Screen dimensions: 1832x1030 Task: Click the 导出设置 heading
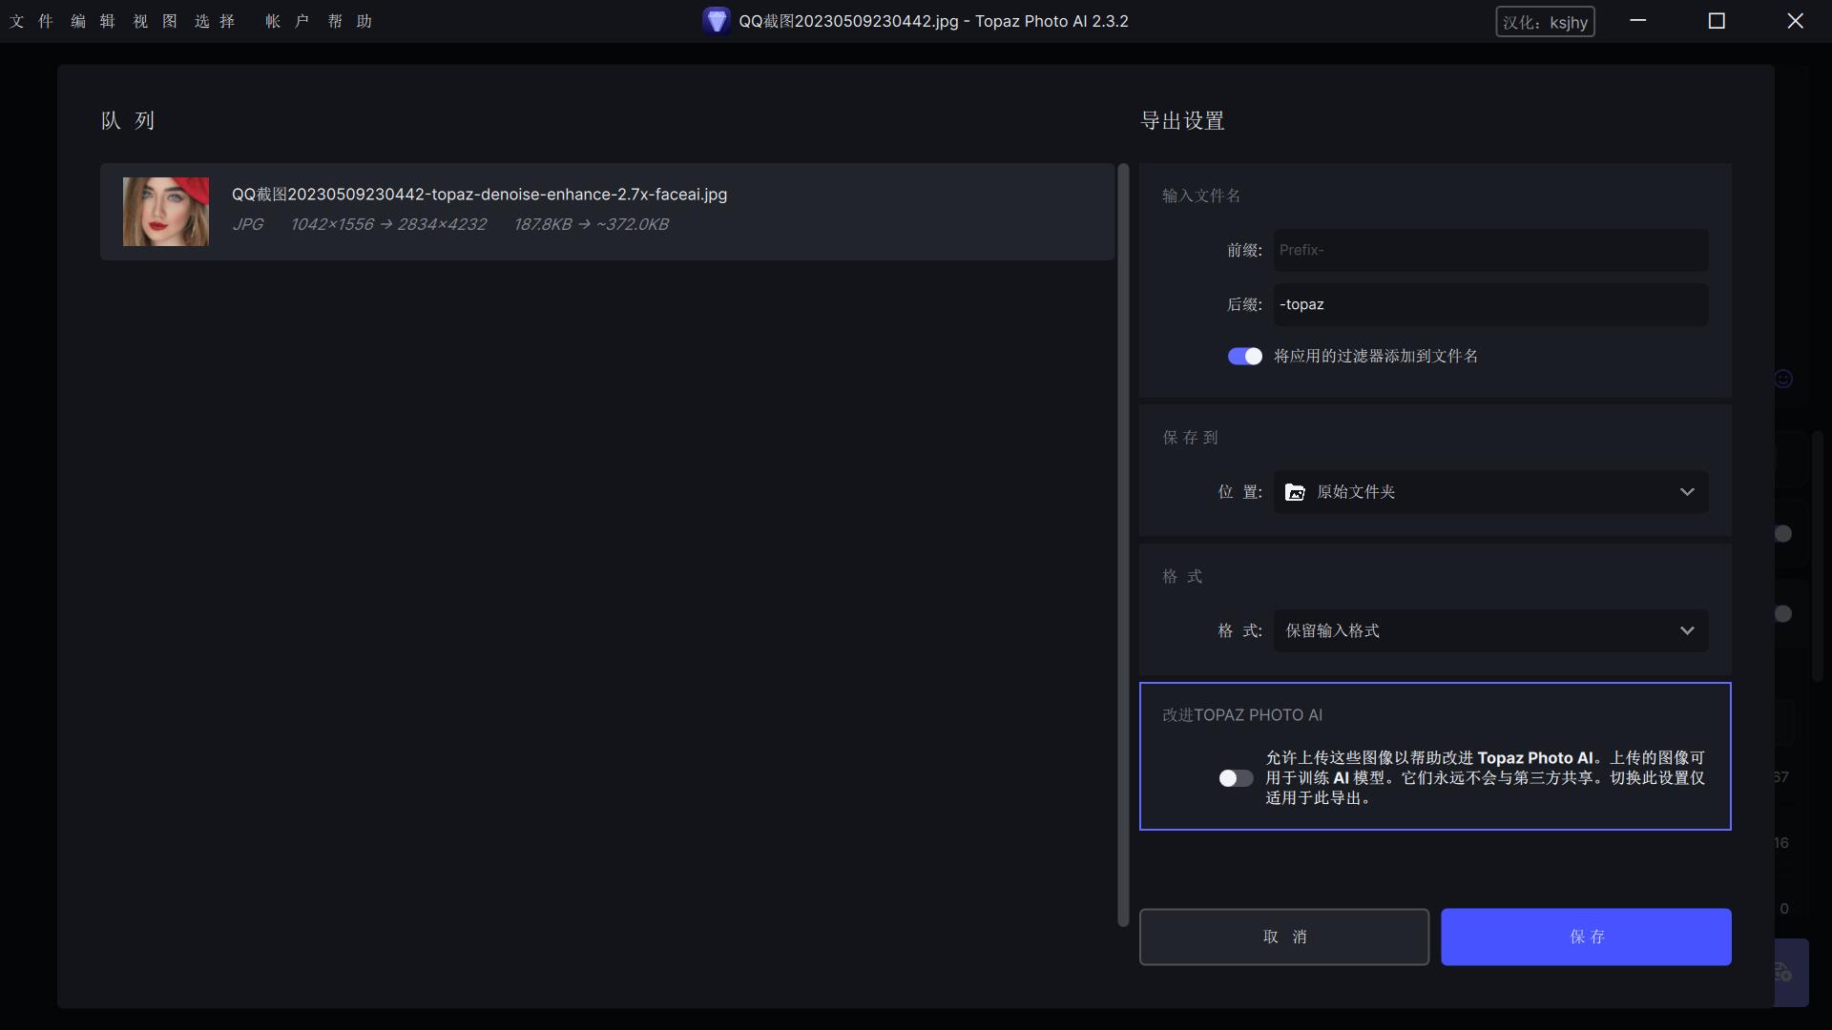click(x=1182, y=121)
